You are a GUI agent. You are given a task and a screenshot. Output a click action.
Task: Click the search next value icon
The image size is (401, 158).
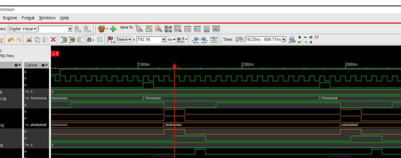(87, 29)
